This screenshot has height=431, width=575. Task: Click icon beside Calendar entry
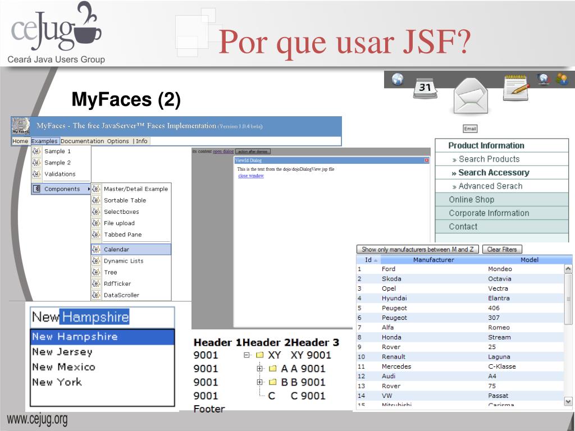pyautogui.click(x=96, y=249)
